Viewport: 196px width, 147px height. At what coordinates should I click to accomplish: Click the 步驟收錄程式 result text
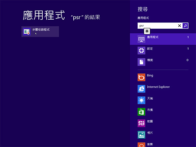click(x=41, y=30)
